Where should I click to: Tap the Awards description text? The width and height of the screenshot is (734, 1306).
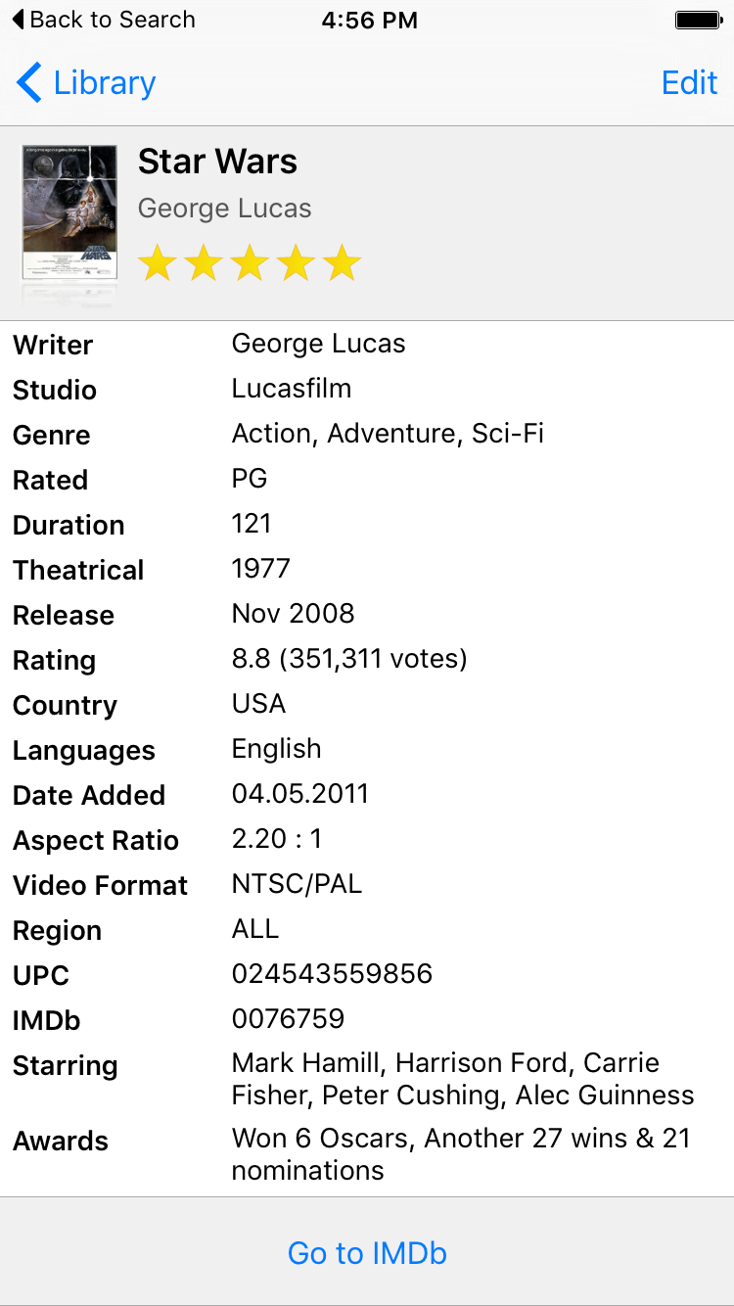(461, 1153)
